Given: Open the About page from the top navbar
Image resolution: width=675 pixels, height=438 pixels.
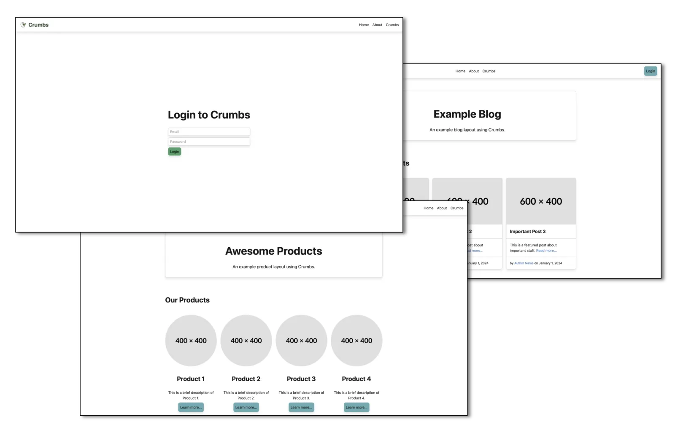Looking at the screenshot, I should click(x=377, y=24).
